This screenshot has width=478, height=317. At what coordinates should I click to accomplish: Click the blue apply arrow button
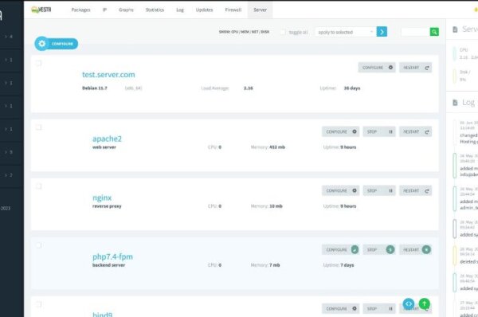pos(382,32)
